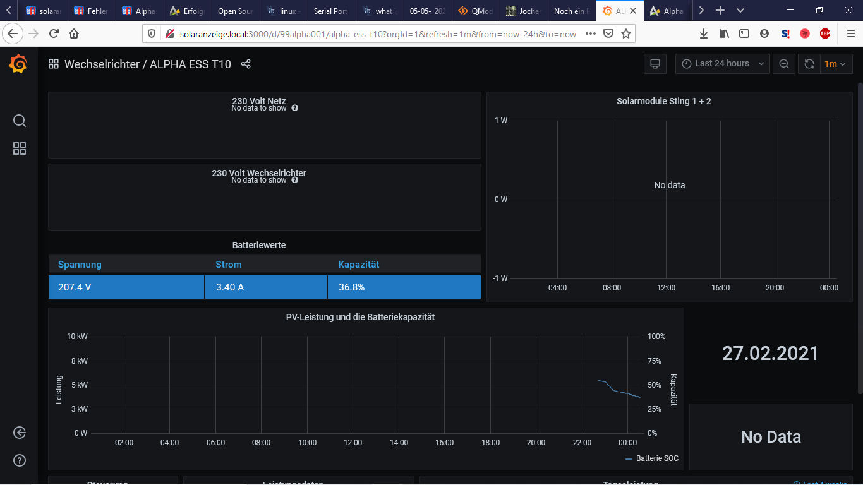Viewport: 863px width, 485px height.
Task: Click the Batterie SOC line in chart
Action: (x=619, y=389)
